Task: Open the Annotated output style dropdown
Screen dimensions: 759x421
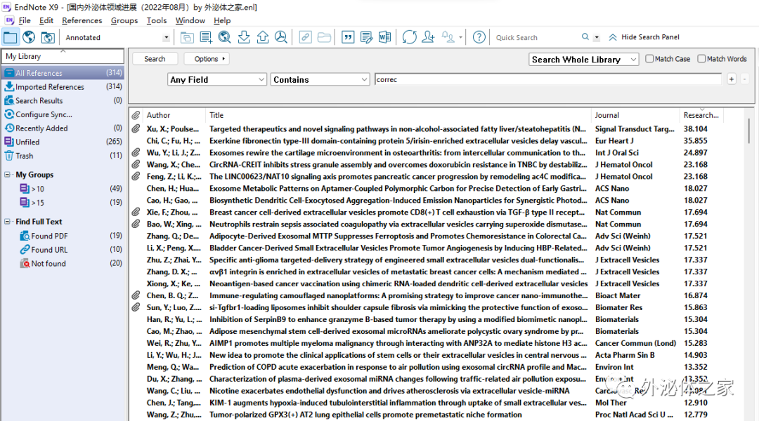Action: point(166,37)
